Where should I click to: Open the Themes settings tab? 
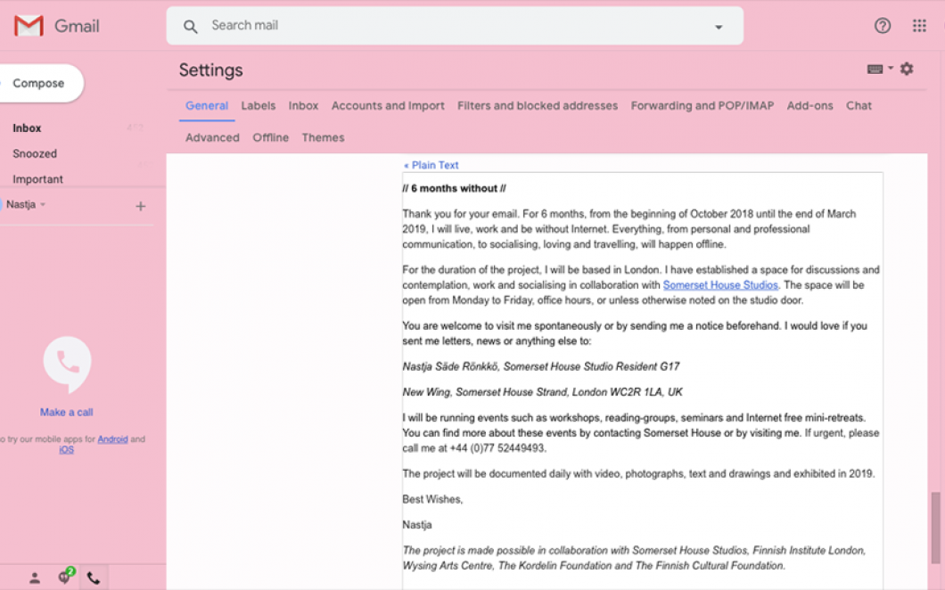click(x=323, y=137)
